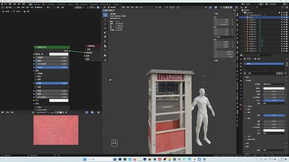Viewport: 289px width, 162px height.
Task: Select the Transform tool in viewport toolbar
Action: [105, 37]
